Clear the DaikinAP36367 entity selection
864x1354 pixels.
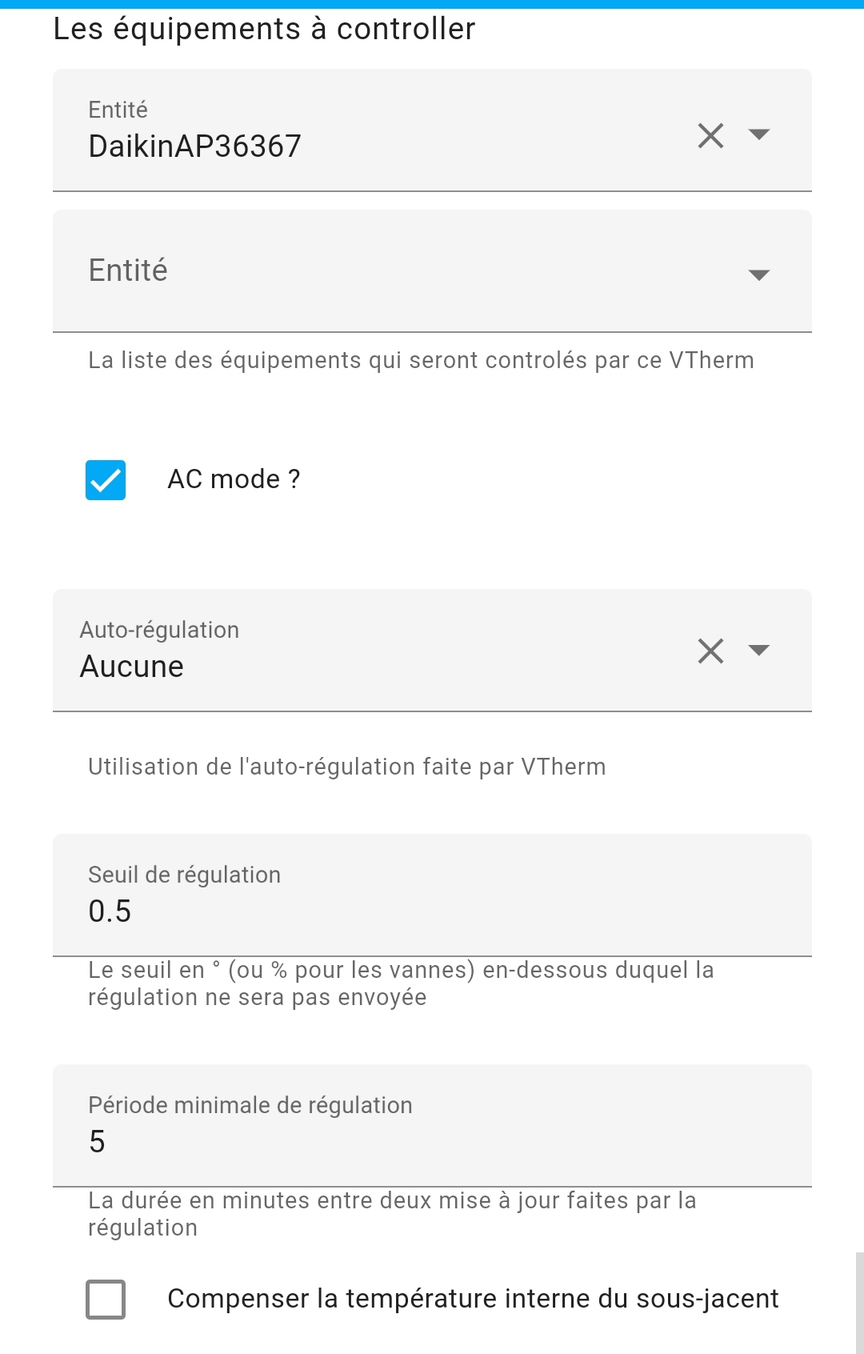pos(710,135)
